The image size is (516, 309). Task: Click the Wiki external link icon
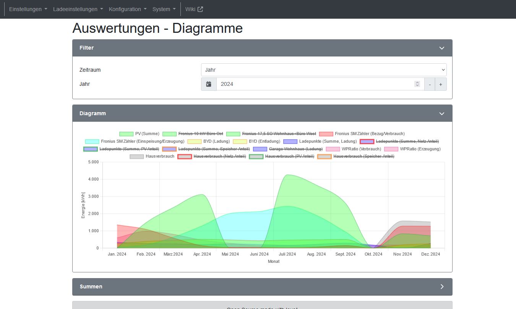coord(200,9)
